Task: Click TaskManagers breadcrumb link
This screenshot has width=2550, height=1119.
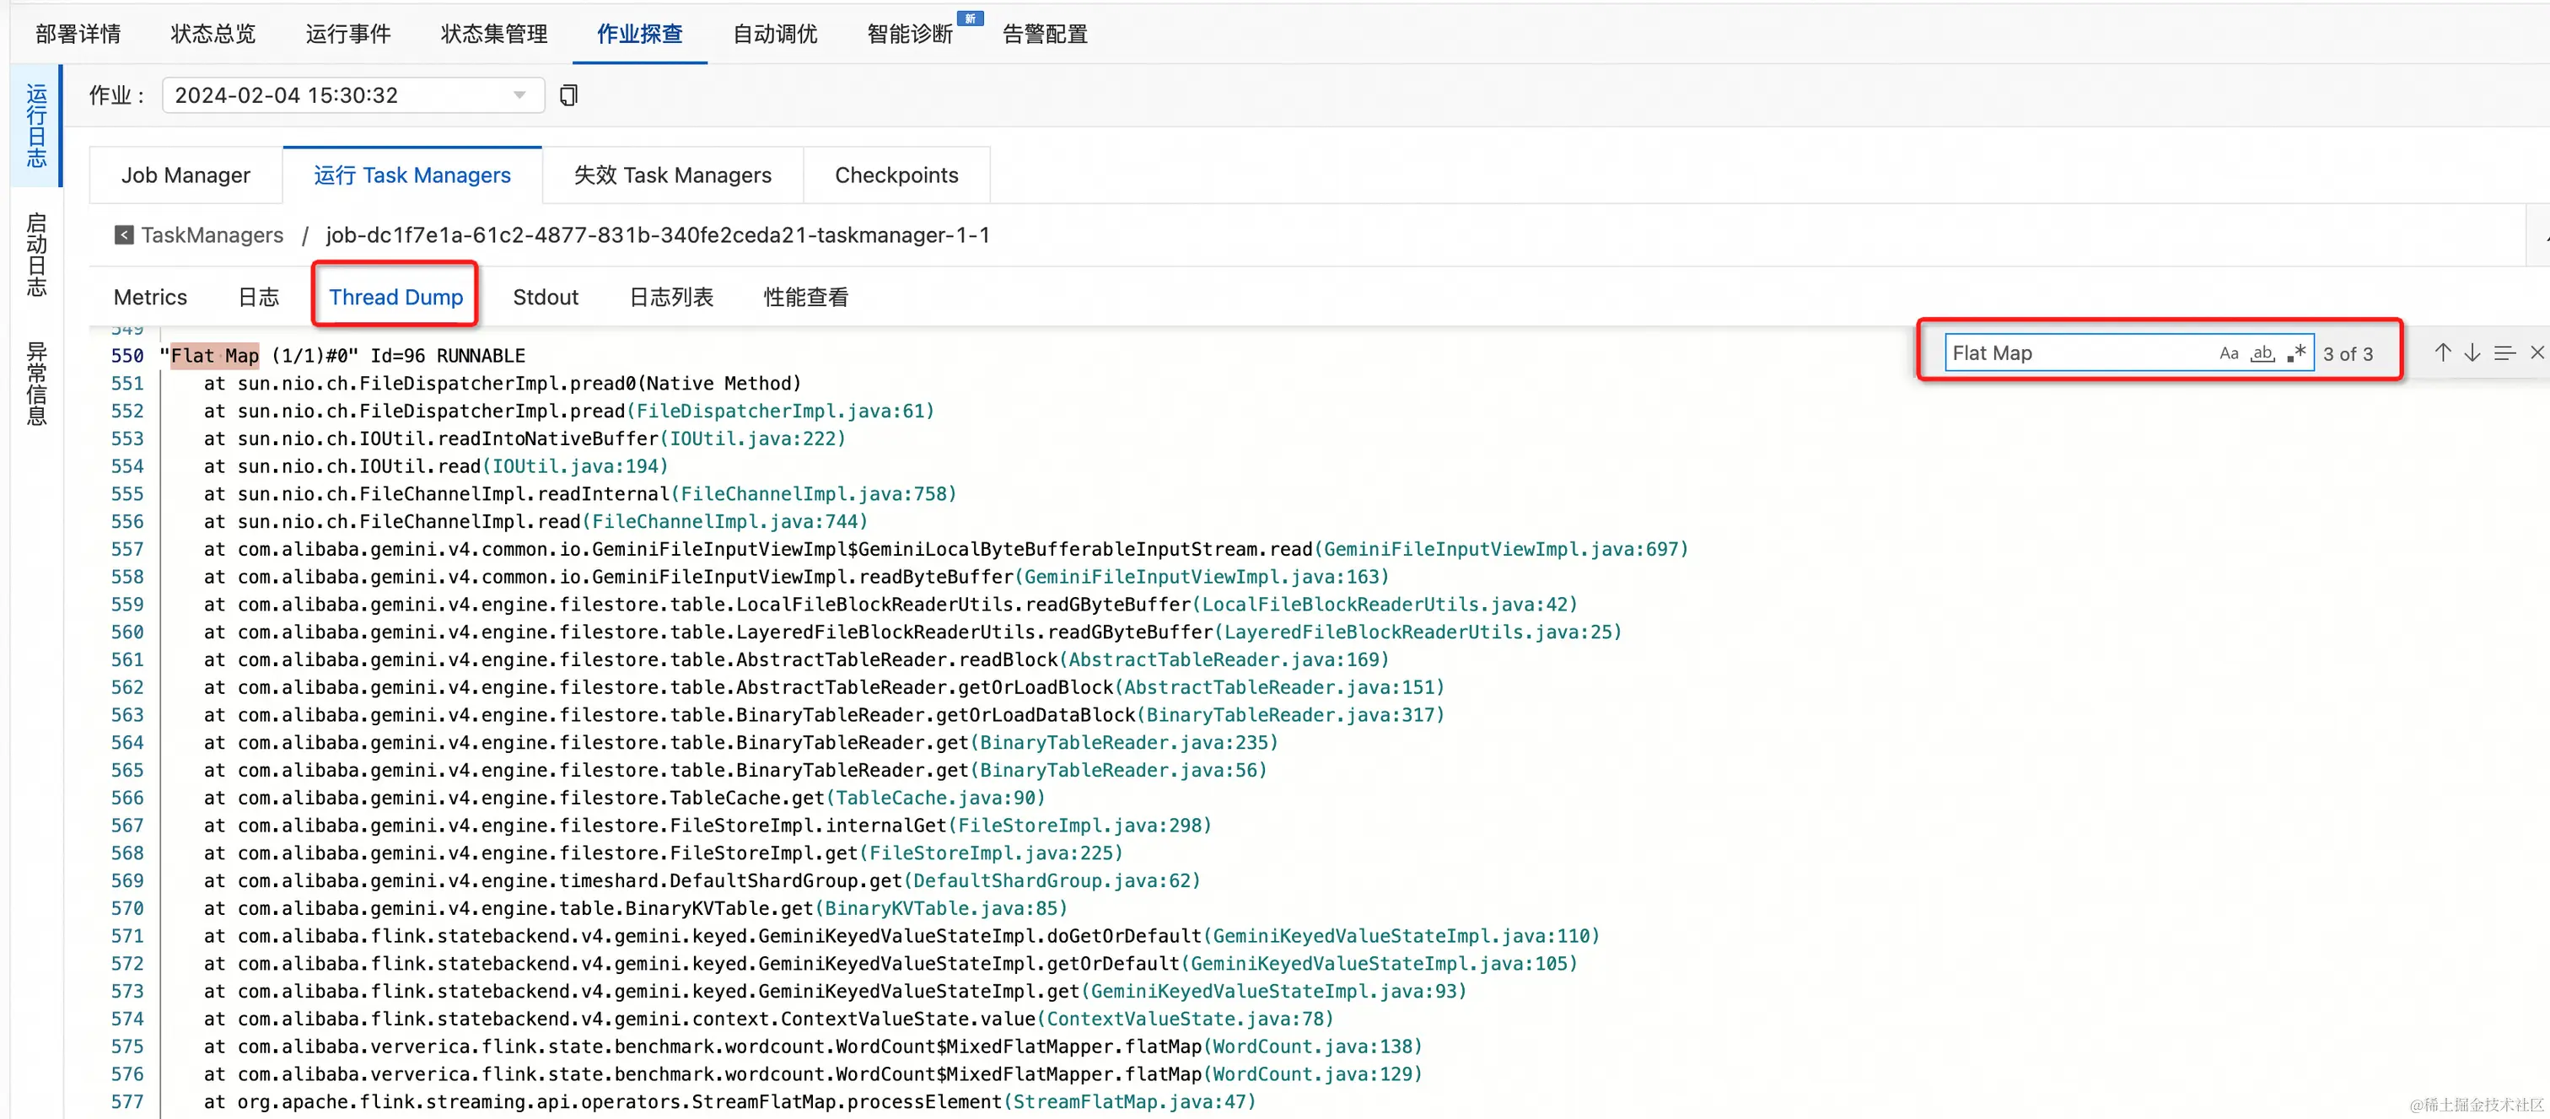Action: coord(212,234)
